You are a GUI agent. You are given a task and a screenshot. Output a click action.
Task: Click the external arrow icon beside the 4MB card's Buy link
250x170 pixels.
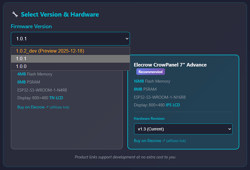(47, 107)
